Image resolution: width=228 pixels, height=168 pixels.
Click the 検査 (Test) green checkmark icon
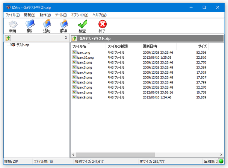click(82, 24)
